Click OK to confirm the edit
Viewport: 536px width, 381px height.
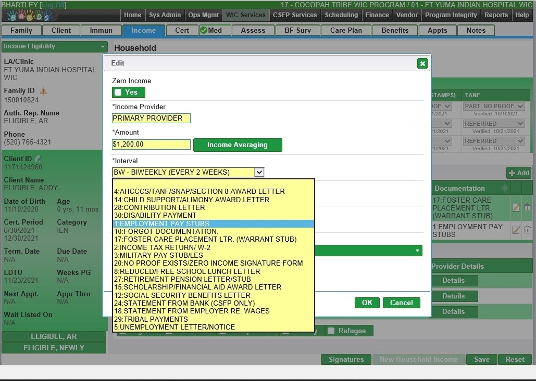[x=367, y=303]
